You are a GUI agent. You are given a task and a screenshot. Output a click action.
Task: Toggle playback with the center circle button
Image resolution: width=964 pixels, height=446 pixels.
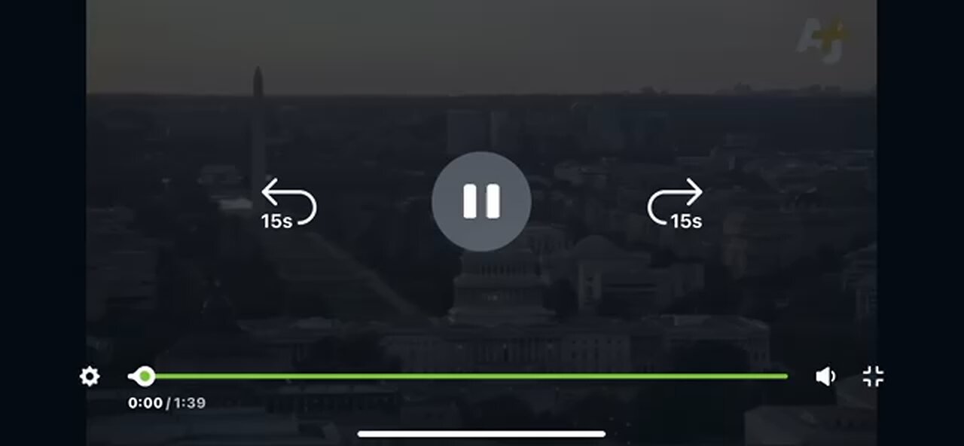click(x=481, y=201)
